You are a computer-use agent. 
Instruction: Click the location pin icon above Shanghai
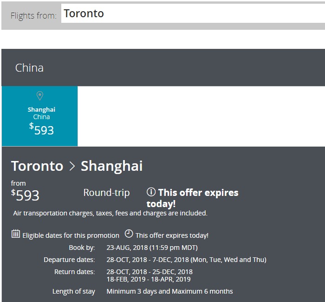(40, 96)
